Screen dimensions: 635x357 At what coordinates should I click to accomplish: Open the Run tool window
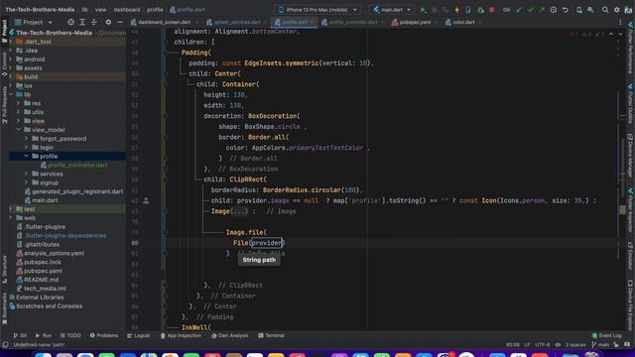tap(44, 335)
